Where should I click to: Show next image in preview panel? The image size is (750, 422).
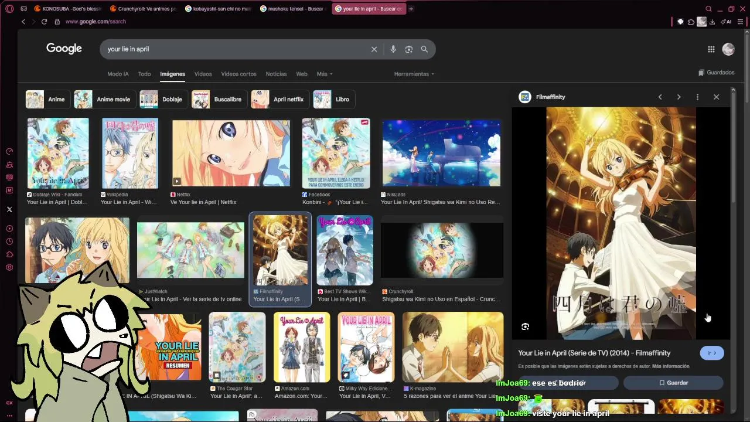click(x=679, y=97)
